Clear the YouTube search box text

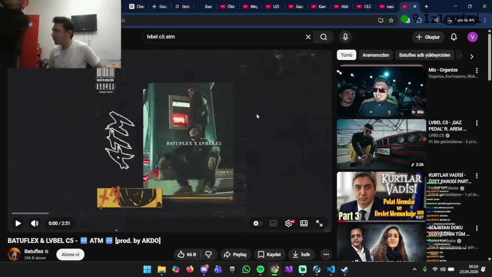pos(308,37)
